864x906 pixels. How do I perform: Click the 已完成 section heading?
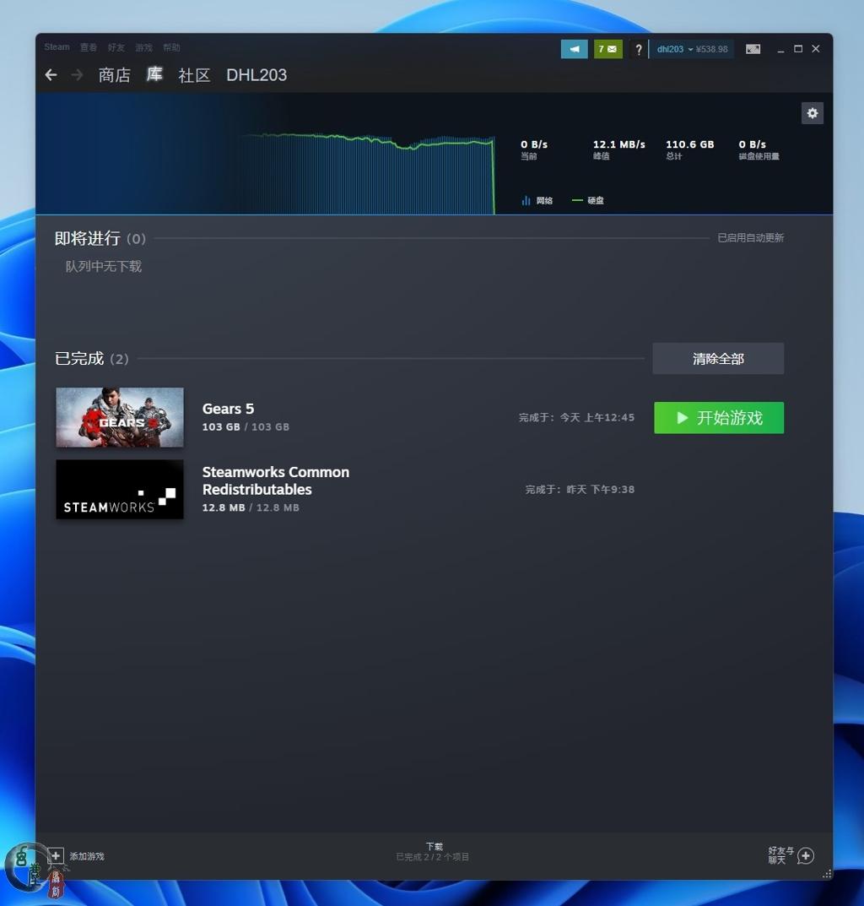point(79,358)
